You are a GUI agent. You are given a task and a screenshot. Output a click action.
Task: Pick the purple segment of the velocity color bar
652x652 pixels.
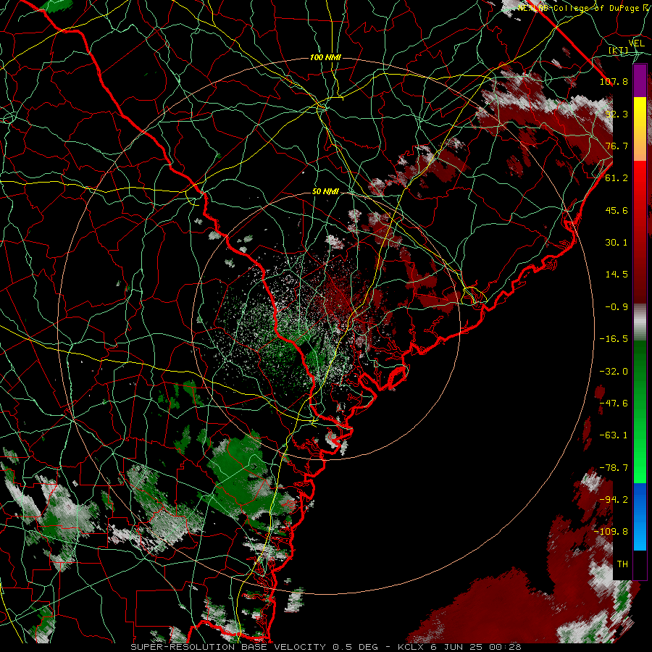(x=640, y=81)
